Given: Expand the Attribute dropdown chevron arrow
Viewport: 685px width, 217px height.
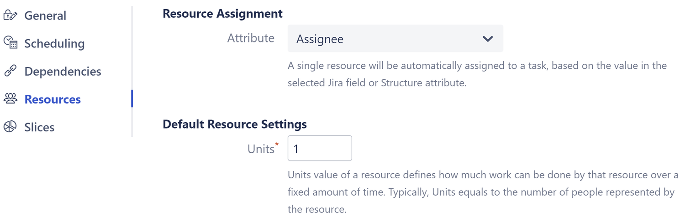Looking at the screenshot, I should click(x=488, y=39).
